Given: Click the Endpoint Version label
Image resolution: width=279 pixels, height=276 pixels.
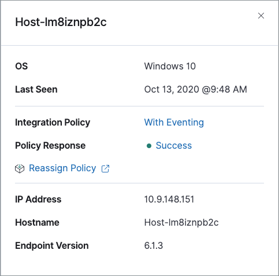Looking at the screenshot, I should [52, 245].
